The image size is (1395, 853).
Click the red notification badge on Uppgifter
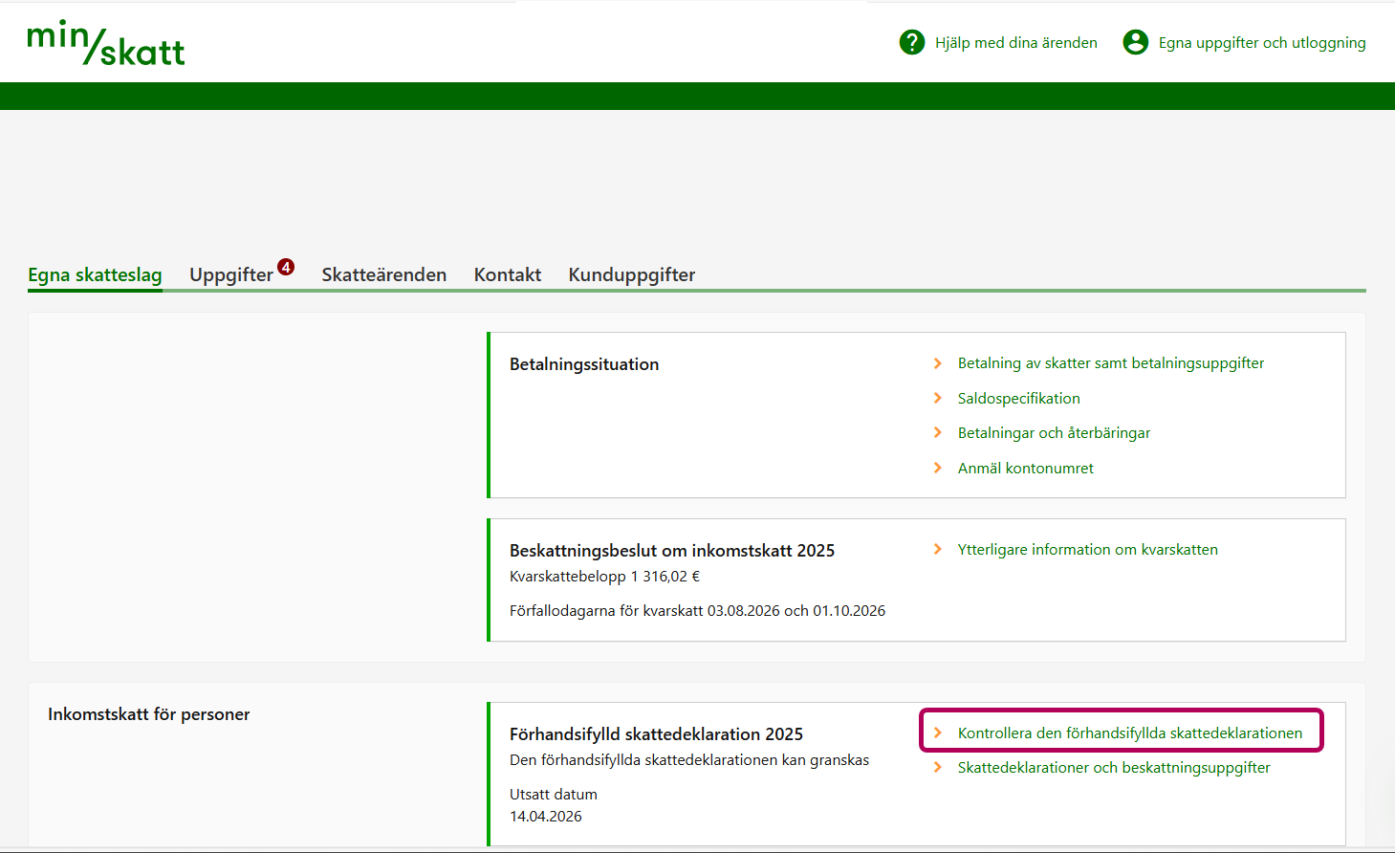tap(286, 267)
